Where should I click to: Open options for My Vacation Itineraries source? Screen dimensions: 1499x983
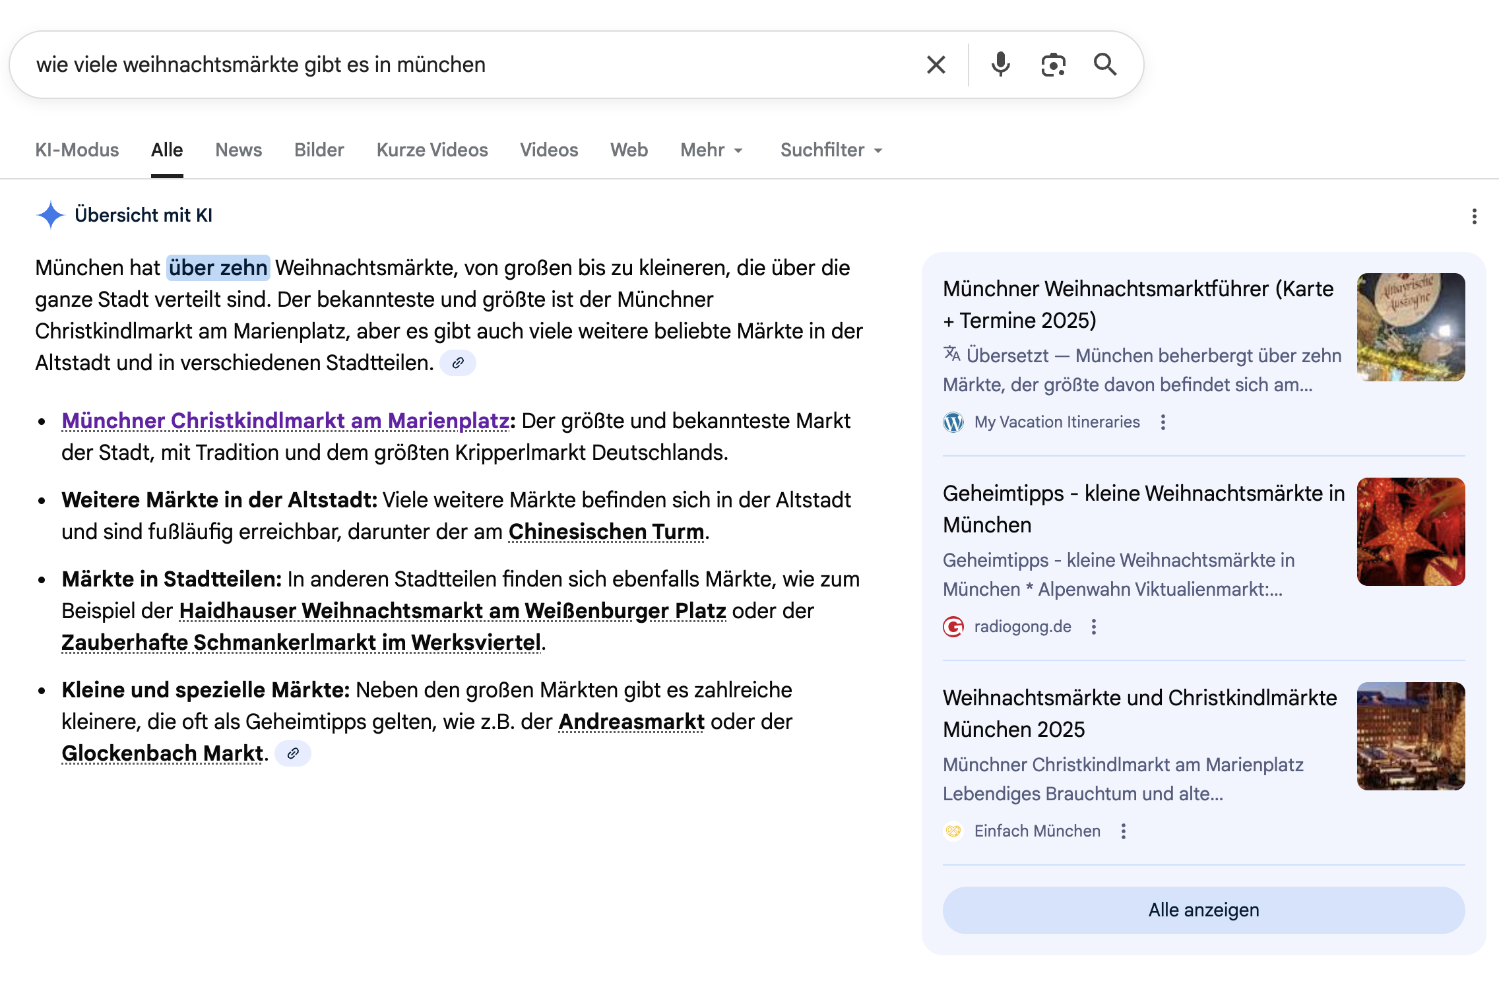[x=1163, y=422]
